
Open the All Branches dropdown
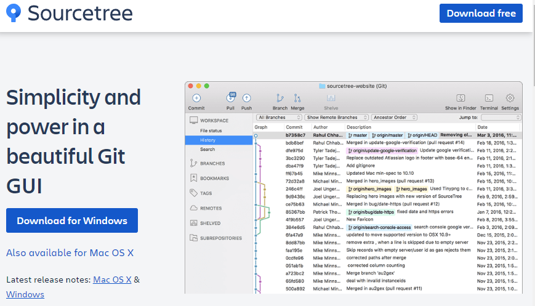279,118
